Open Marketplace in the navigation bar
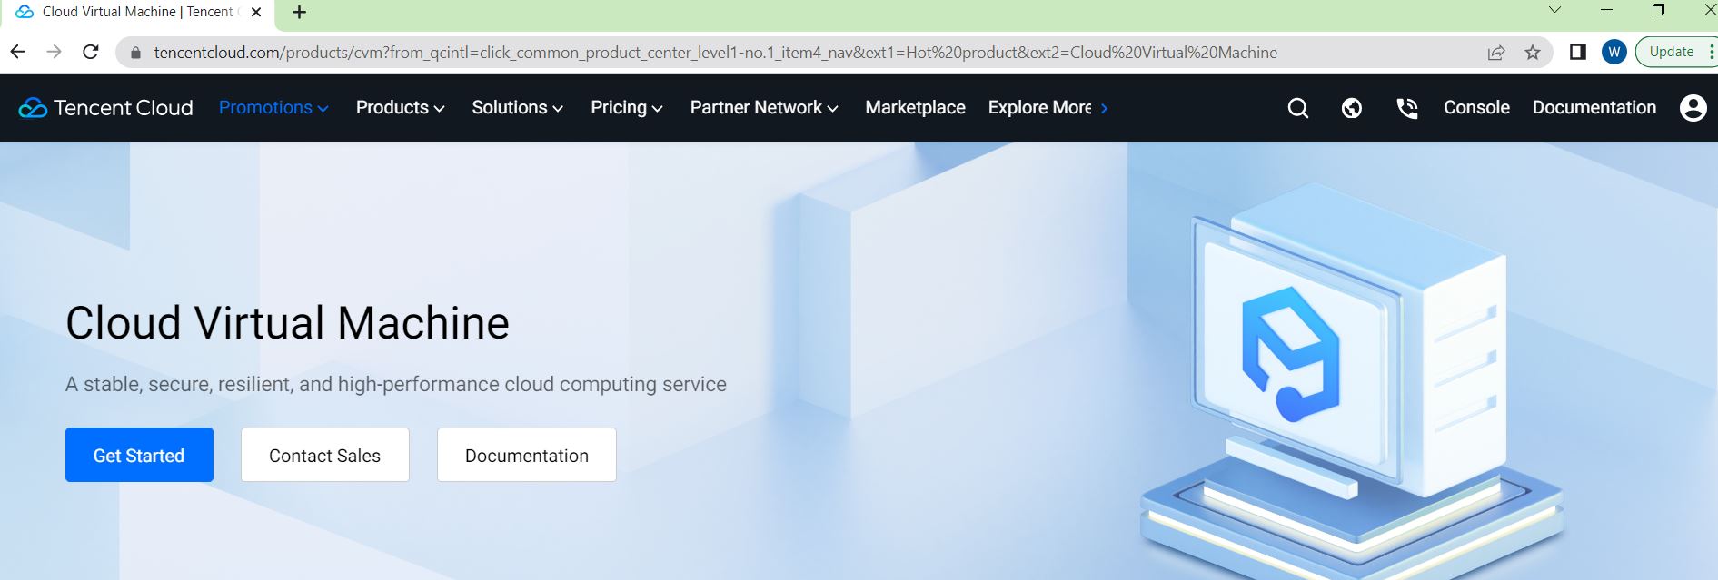1718x580 pixels. coord(915,108)
